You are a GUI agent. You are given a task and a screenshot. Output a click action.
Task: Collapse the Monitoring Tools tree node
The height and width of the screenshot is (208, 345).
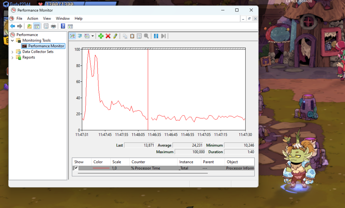point(13,41)
